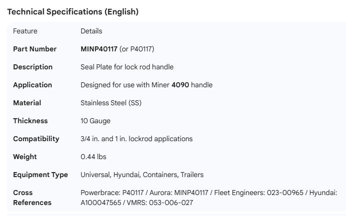Click the Stainless Steel (SS) value
This screenshot has width=346, height=216.
[x=111, y=103]
